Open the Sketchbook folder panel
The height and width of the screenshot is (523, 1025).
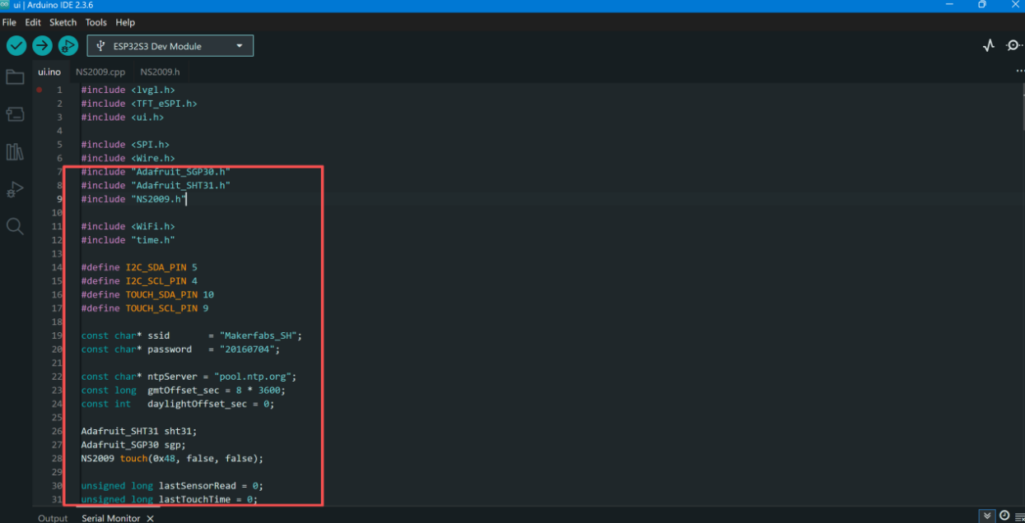pyautogui.click(x=15, y=77)
